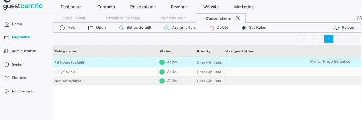
Task: Click the Set Rules sort-arrows icon
Action: coord(244,28)
